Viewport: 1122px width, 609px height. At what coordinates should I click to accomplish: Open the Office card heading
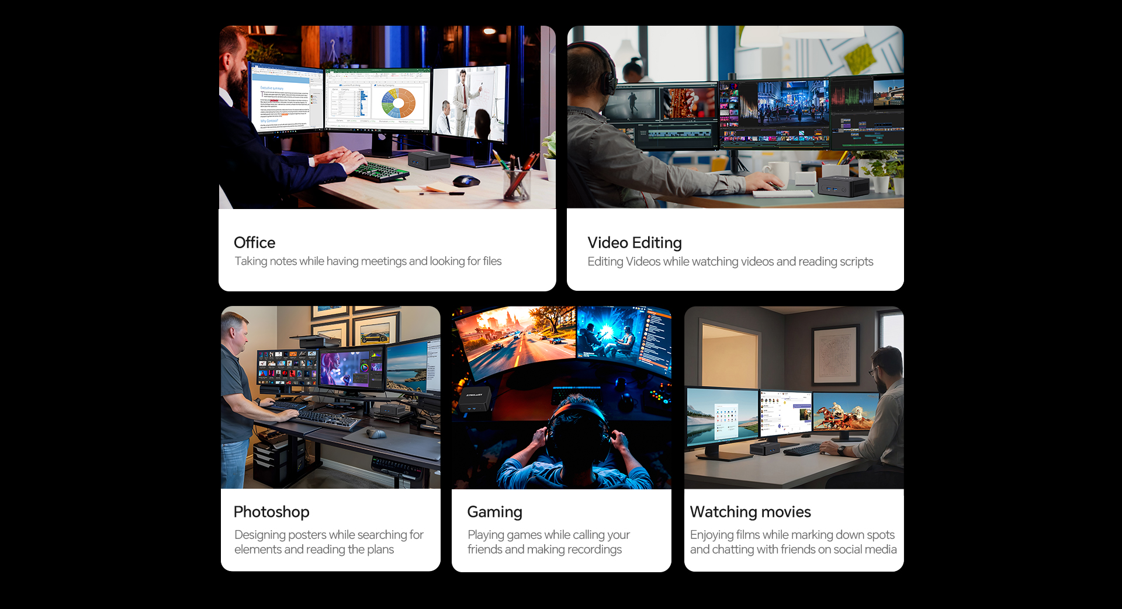point(254,242)
